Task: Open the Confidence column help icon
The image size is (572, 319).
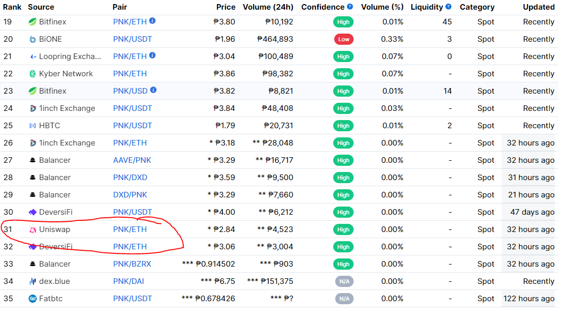Action: [350, 7]
